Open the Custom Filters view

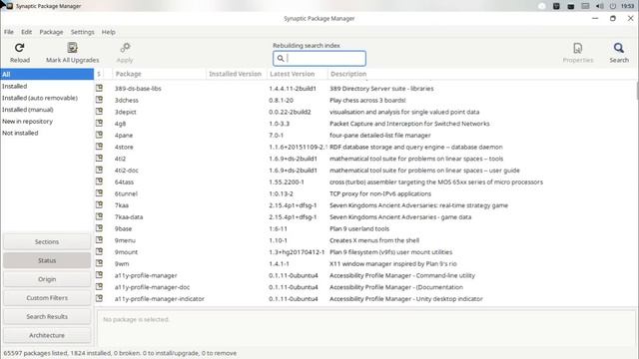point(47,298)
